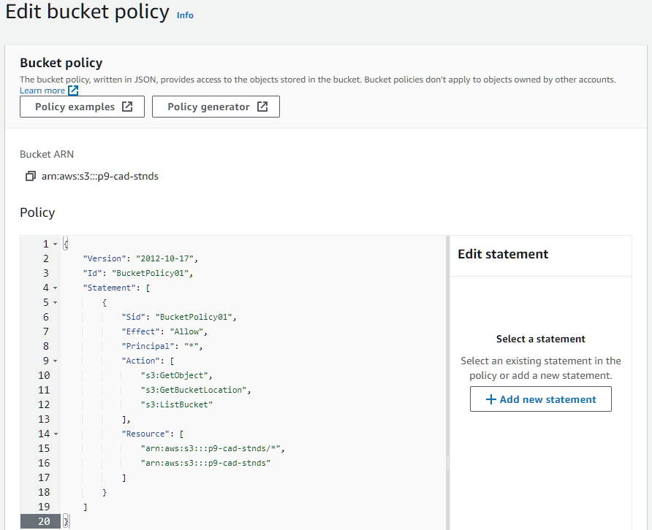The image size is (652, 530).
Task: Click line number 20 in the gutter
Action: [42, 521]
